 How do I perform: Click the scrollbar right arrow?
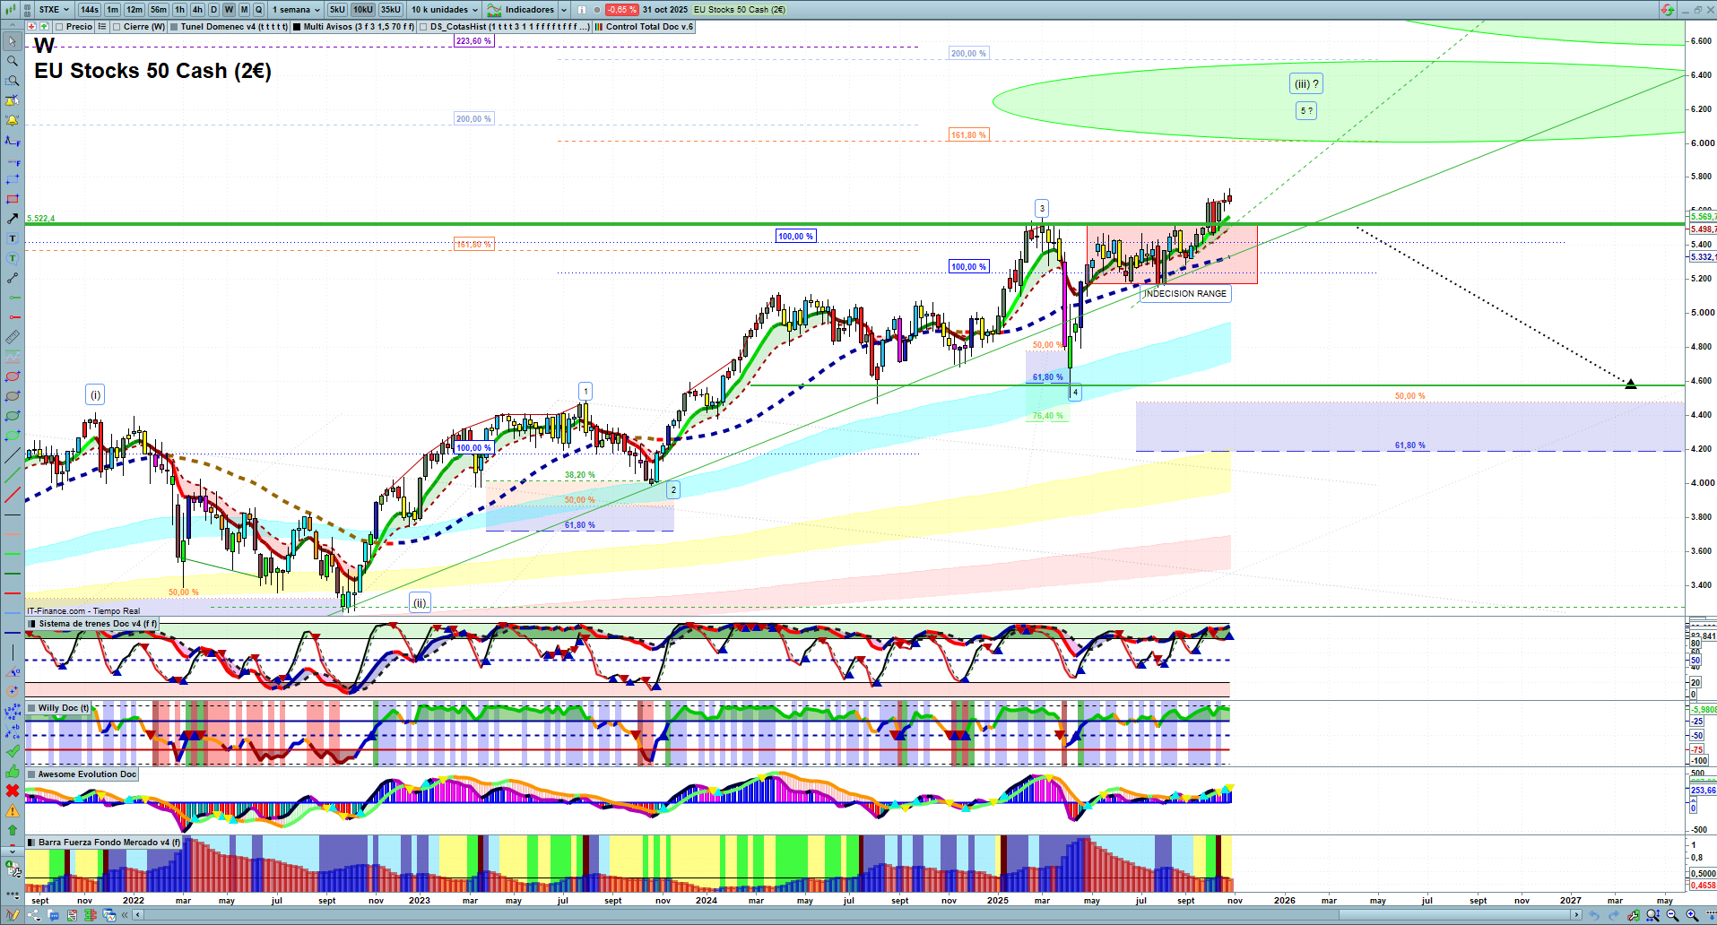tap(1577, 915)
